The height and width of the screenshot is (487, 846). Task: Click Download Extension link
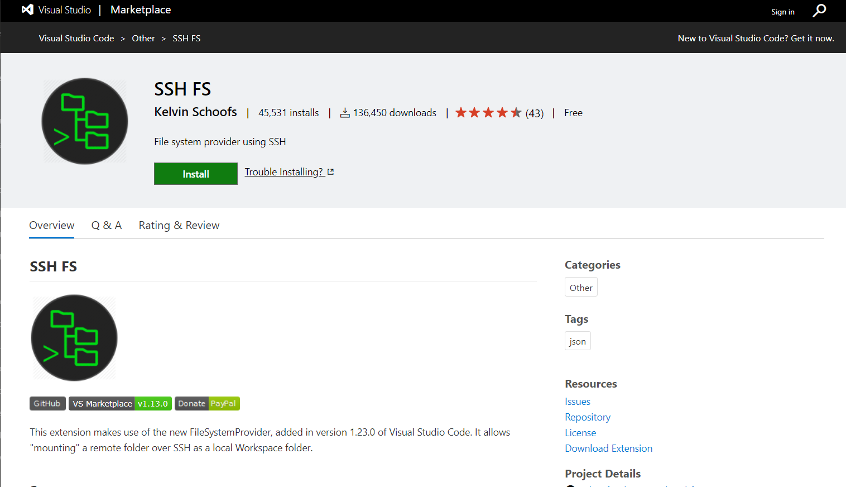(x=608, y=448)
